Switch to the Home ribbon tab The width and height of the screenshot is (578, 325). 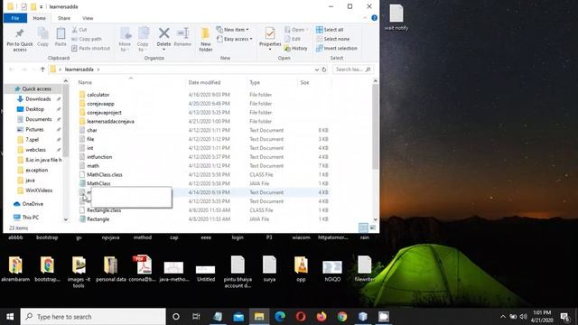pos(39,18)
